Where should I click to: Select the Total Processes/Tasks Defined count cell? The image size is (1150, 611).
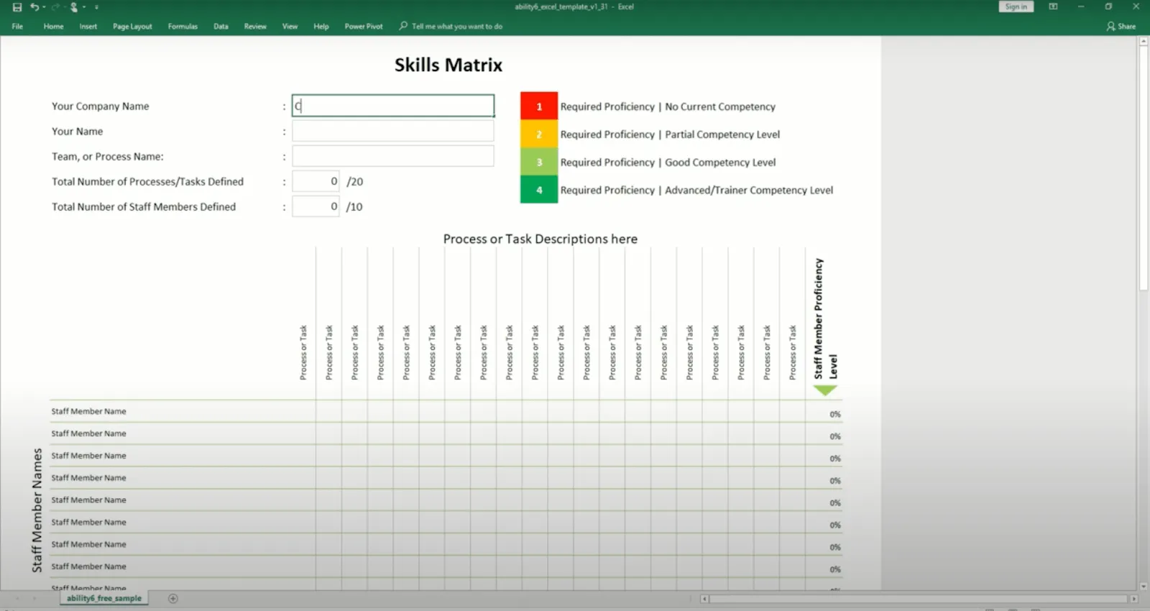[x=316, y=181]
